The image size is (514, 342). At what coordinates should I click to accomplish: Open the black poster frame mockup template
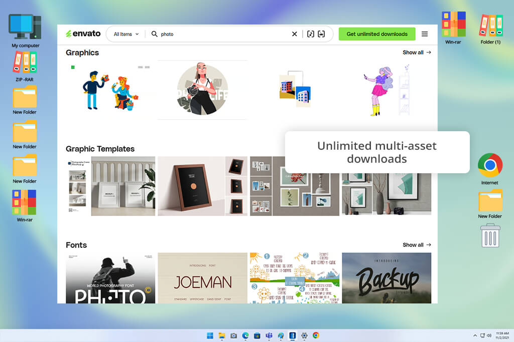[x=203, y=186]
